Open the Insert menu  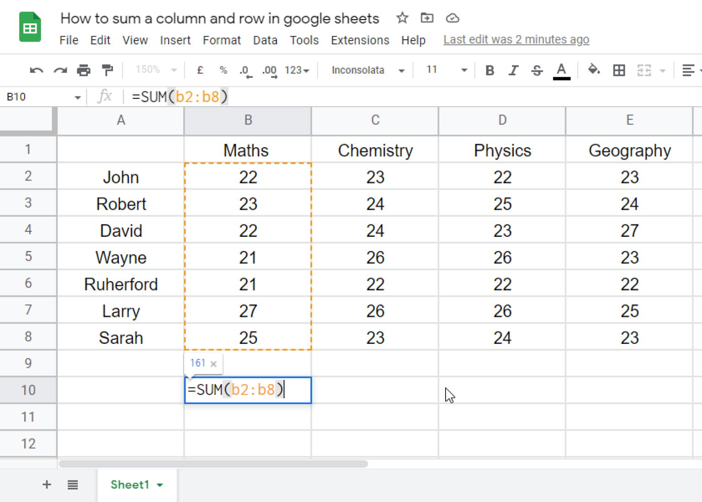coord(175,40)
